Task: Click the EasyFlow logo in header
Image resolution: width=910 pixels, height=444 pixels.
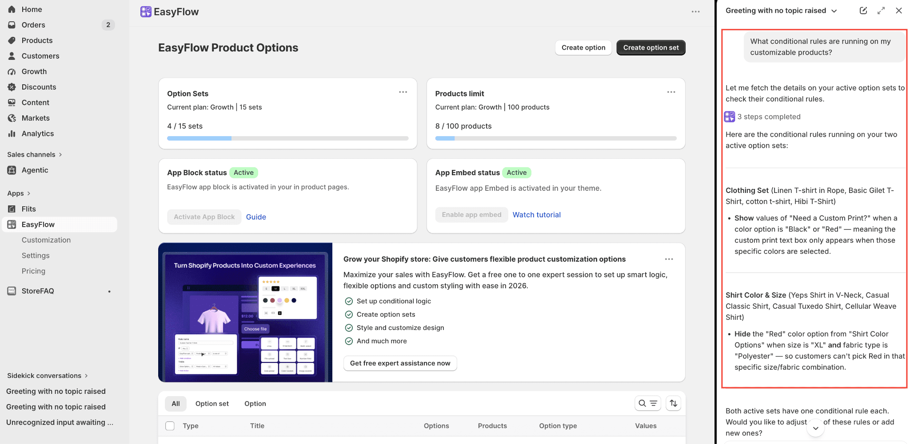Action: (146, 12)
